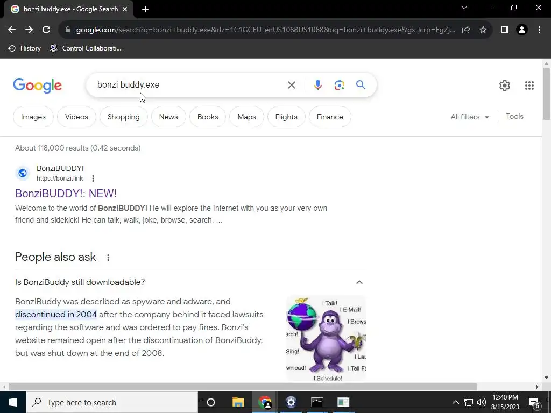Share this page from address bar
This screenshot has height=413, width=551.
tap(466, 30)
